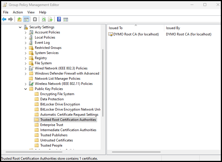Select Trusted People folder
This screenshot has height=162, width=222.
[51, 145]
